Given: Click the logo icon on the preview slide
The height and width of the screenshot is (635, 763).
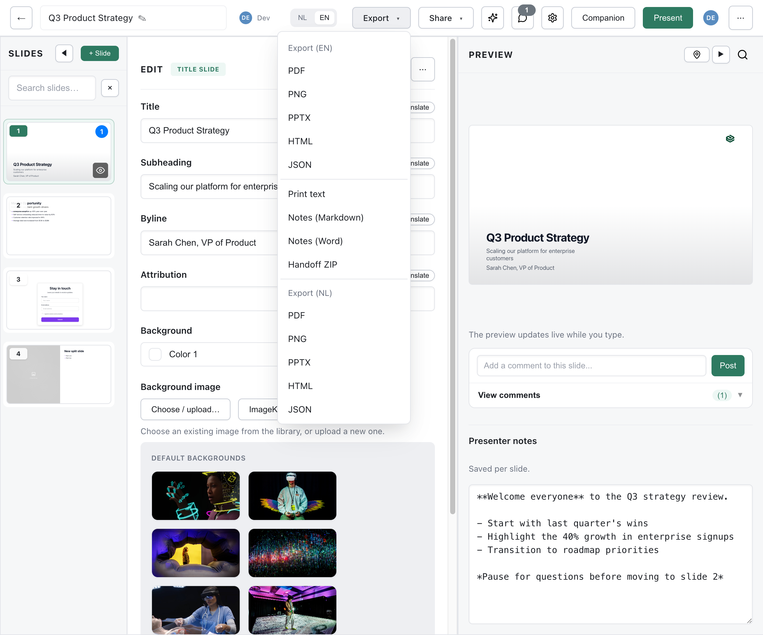Looking at the screenshot, I should pos(730,139).
